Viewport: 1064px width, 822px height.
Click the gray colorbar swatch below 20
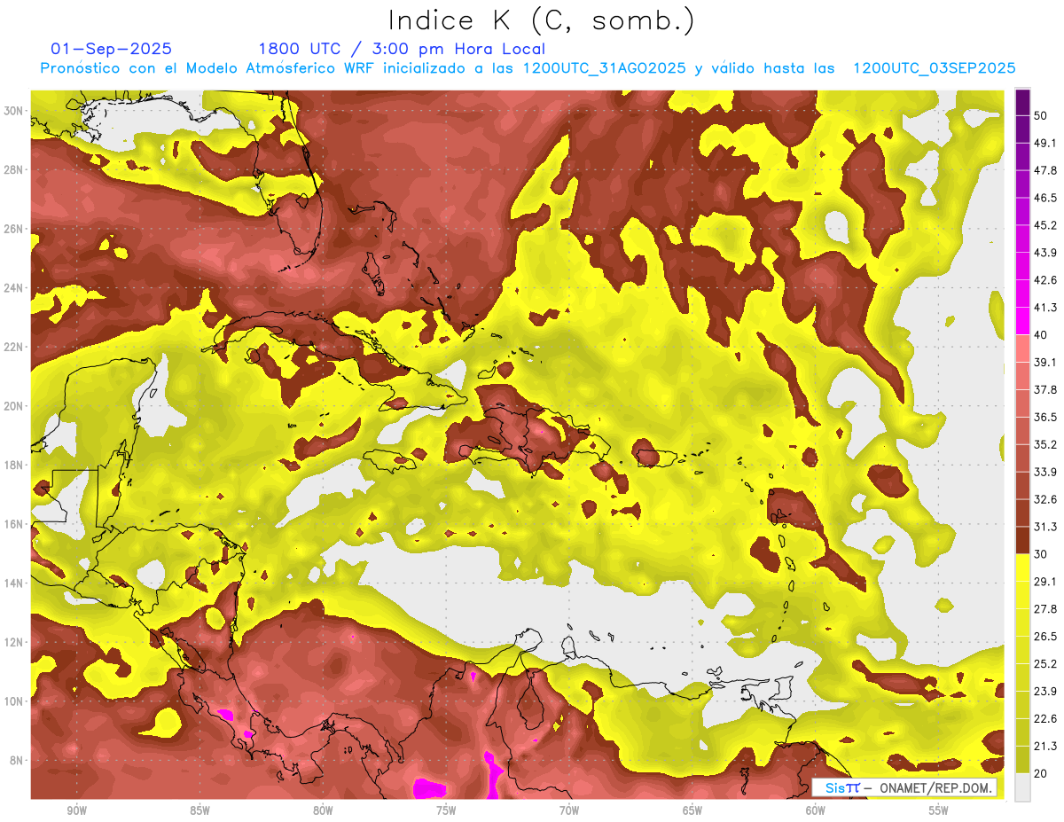1022,787
